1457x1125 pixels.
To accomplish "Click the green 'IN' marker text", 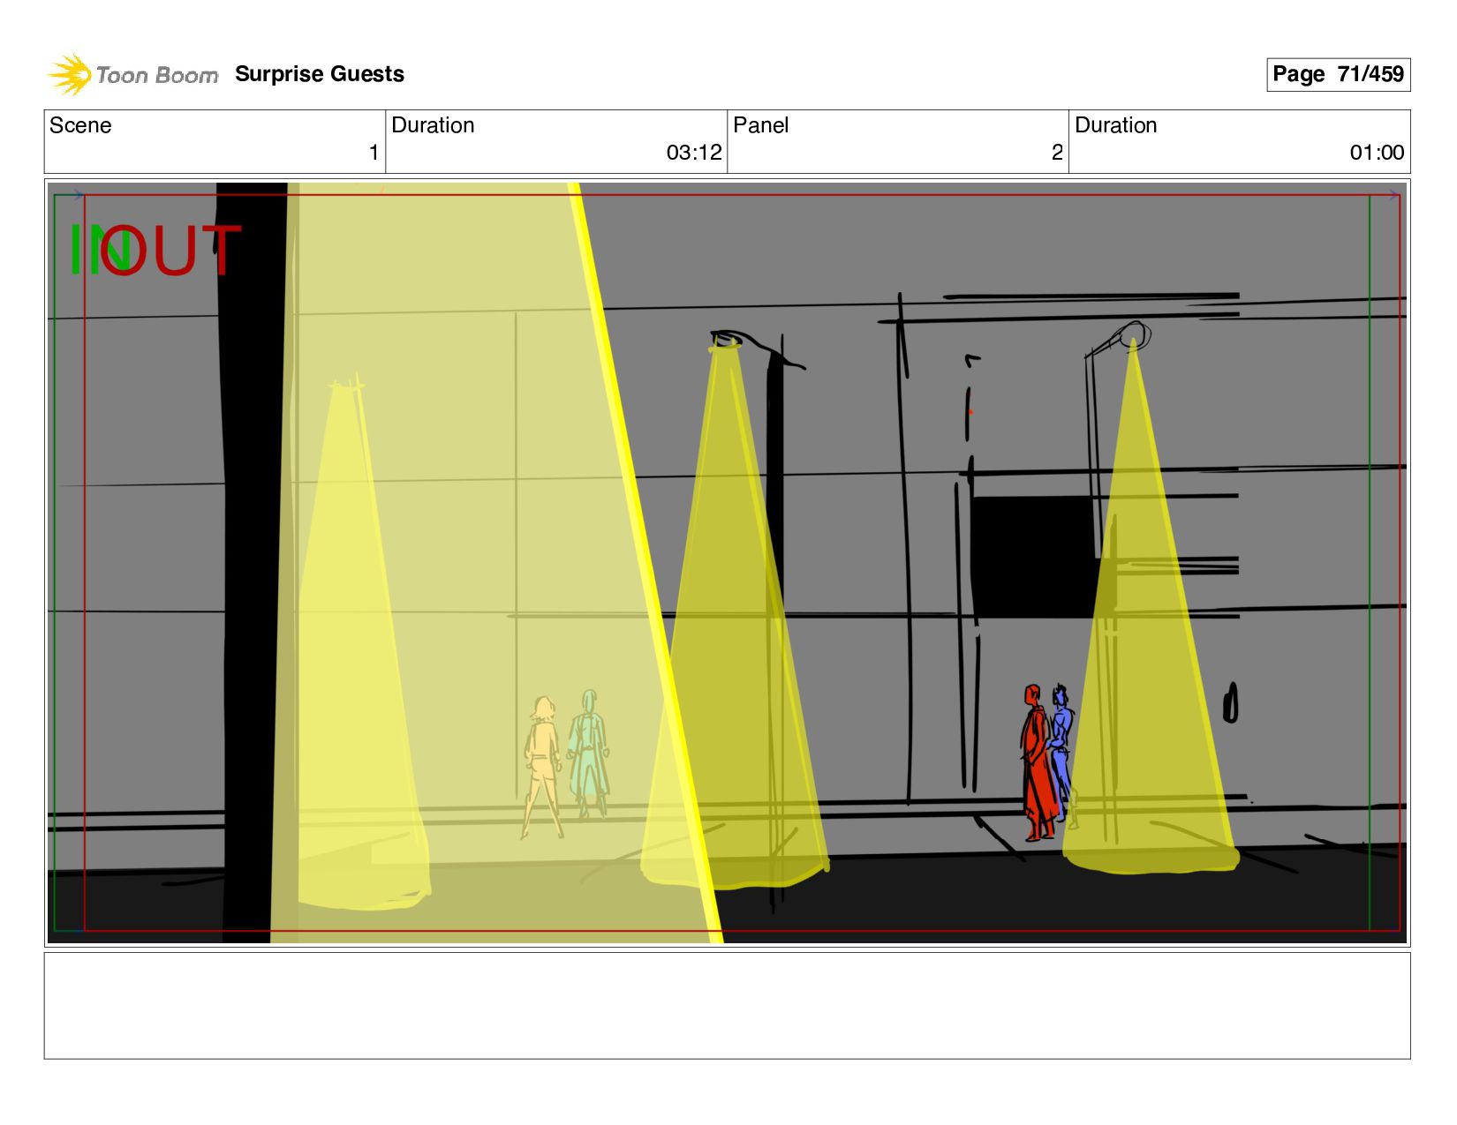I will tap(100, 251).
